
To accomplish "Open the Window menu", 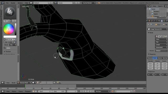I will point(20,3).
